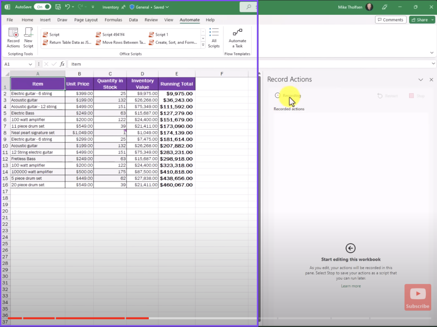Collapse the Record Actions pane chevron
Image resolution: width=437 pixels, height=327 pixels.
[x=421, y=79]
